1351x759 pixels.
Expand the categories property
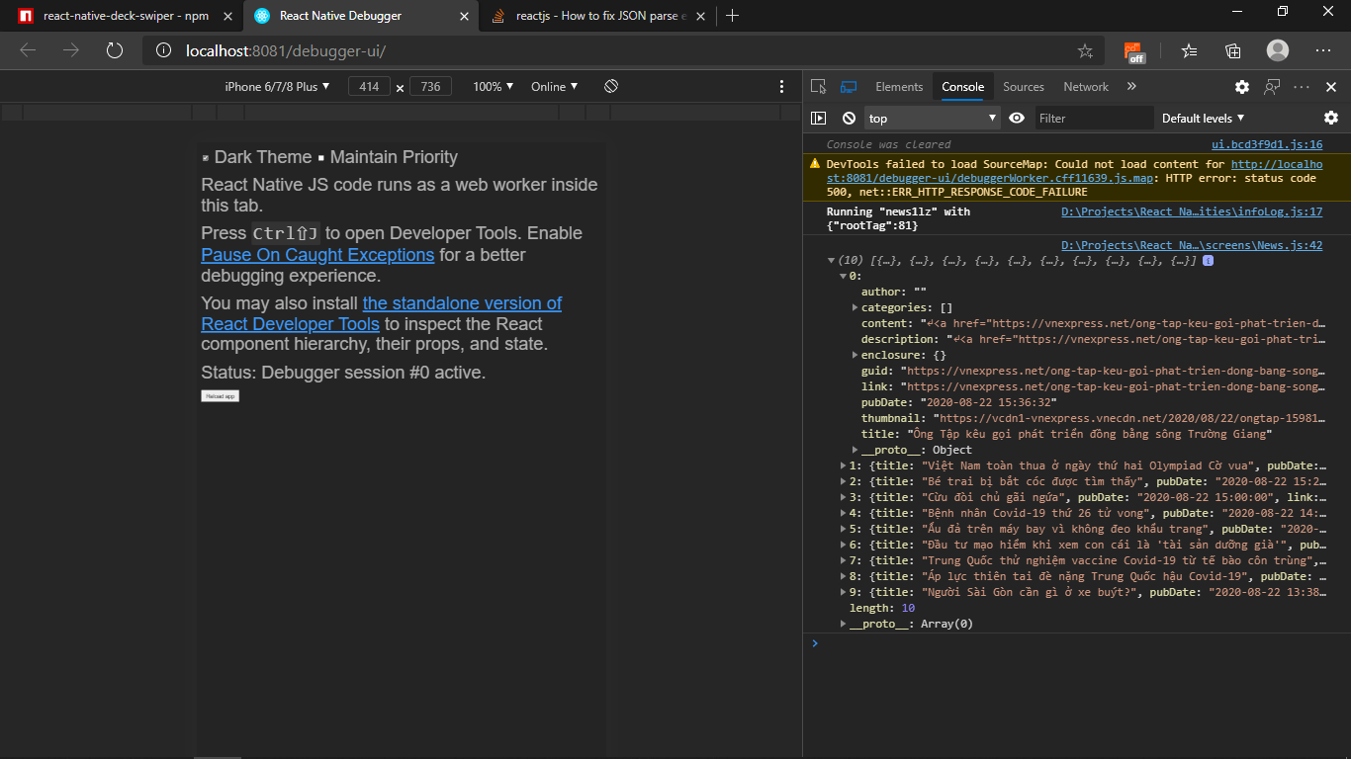pyautogui.click(x=855, y=308)
